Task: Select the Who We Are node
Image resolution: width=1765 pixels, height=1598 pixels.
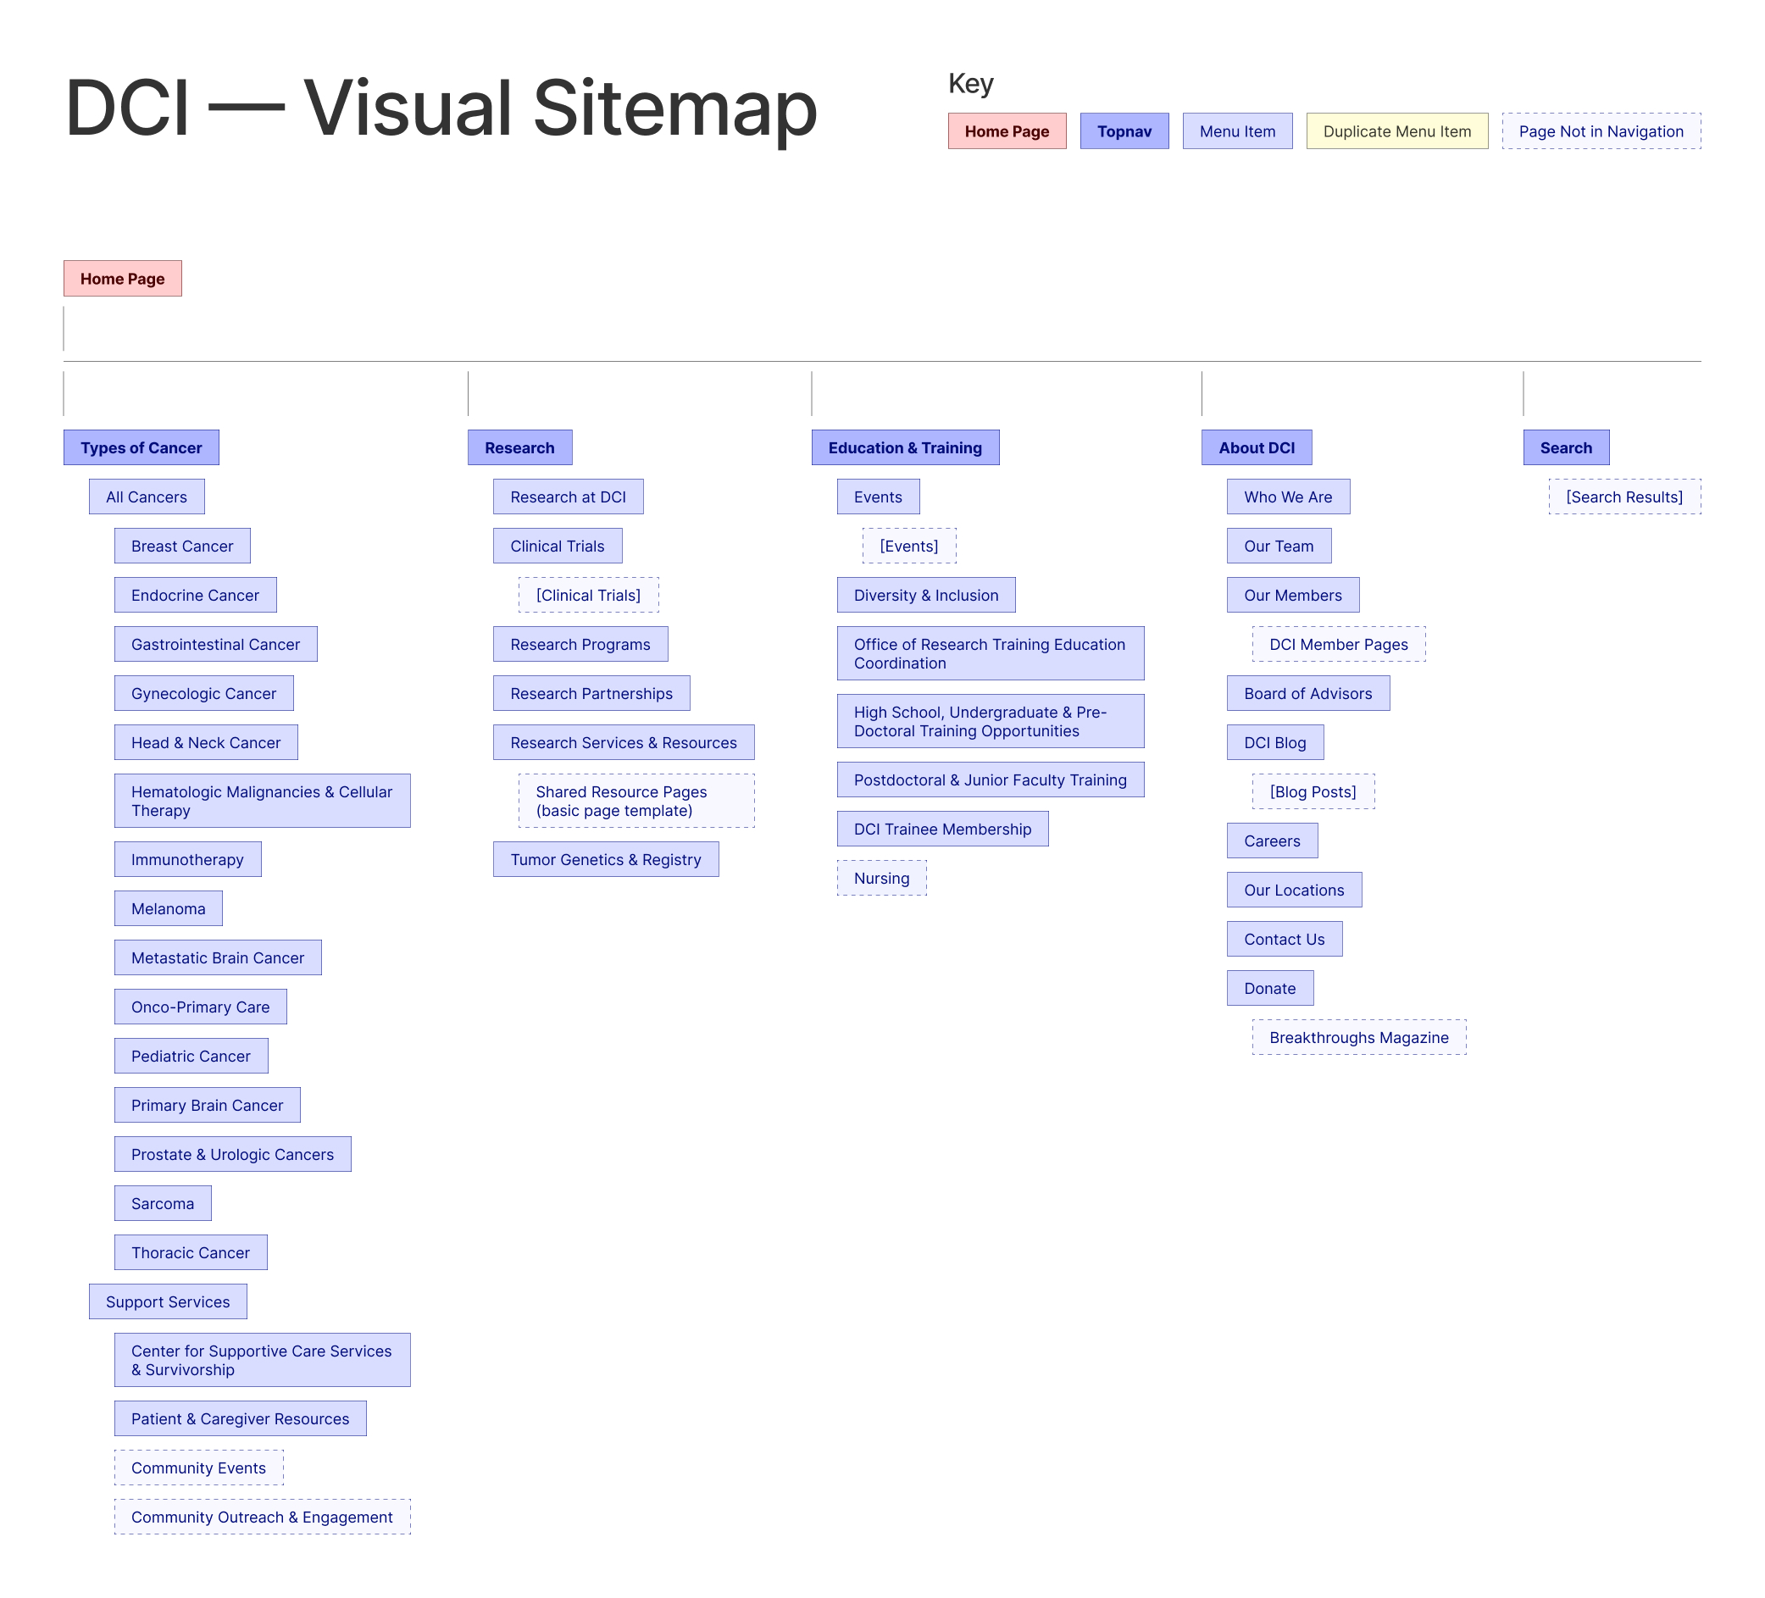Action: (1288, 497)
